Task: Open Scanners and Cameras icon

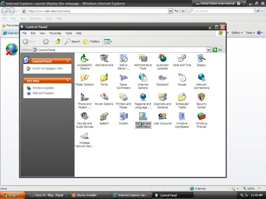Action: 162,101
